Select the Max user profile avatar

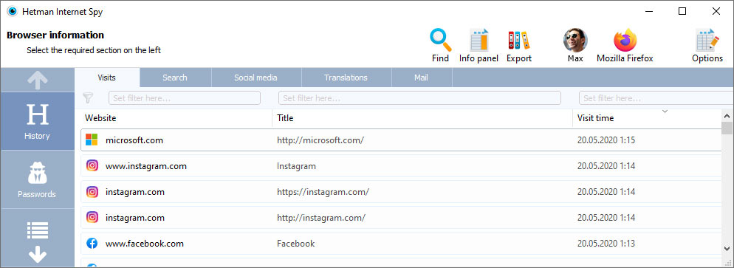(x=575, y=40)
